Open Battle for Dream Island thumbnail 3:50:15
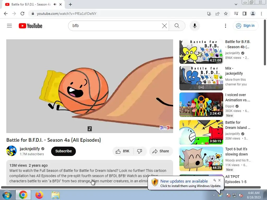 (201, 132)
